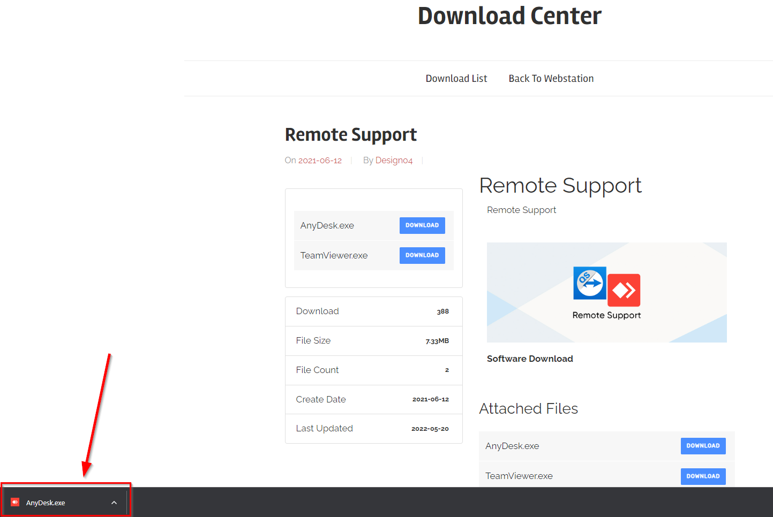
Task: Click the red AnyDesk logo in the banner
Action: [x=624, y=290]
